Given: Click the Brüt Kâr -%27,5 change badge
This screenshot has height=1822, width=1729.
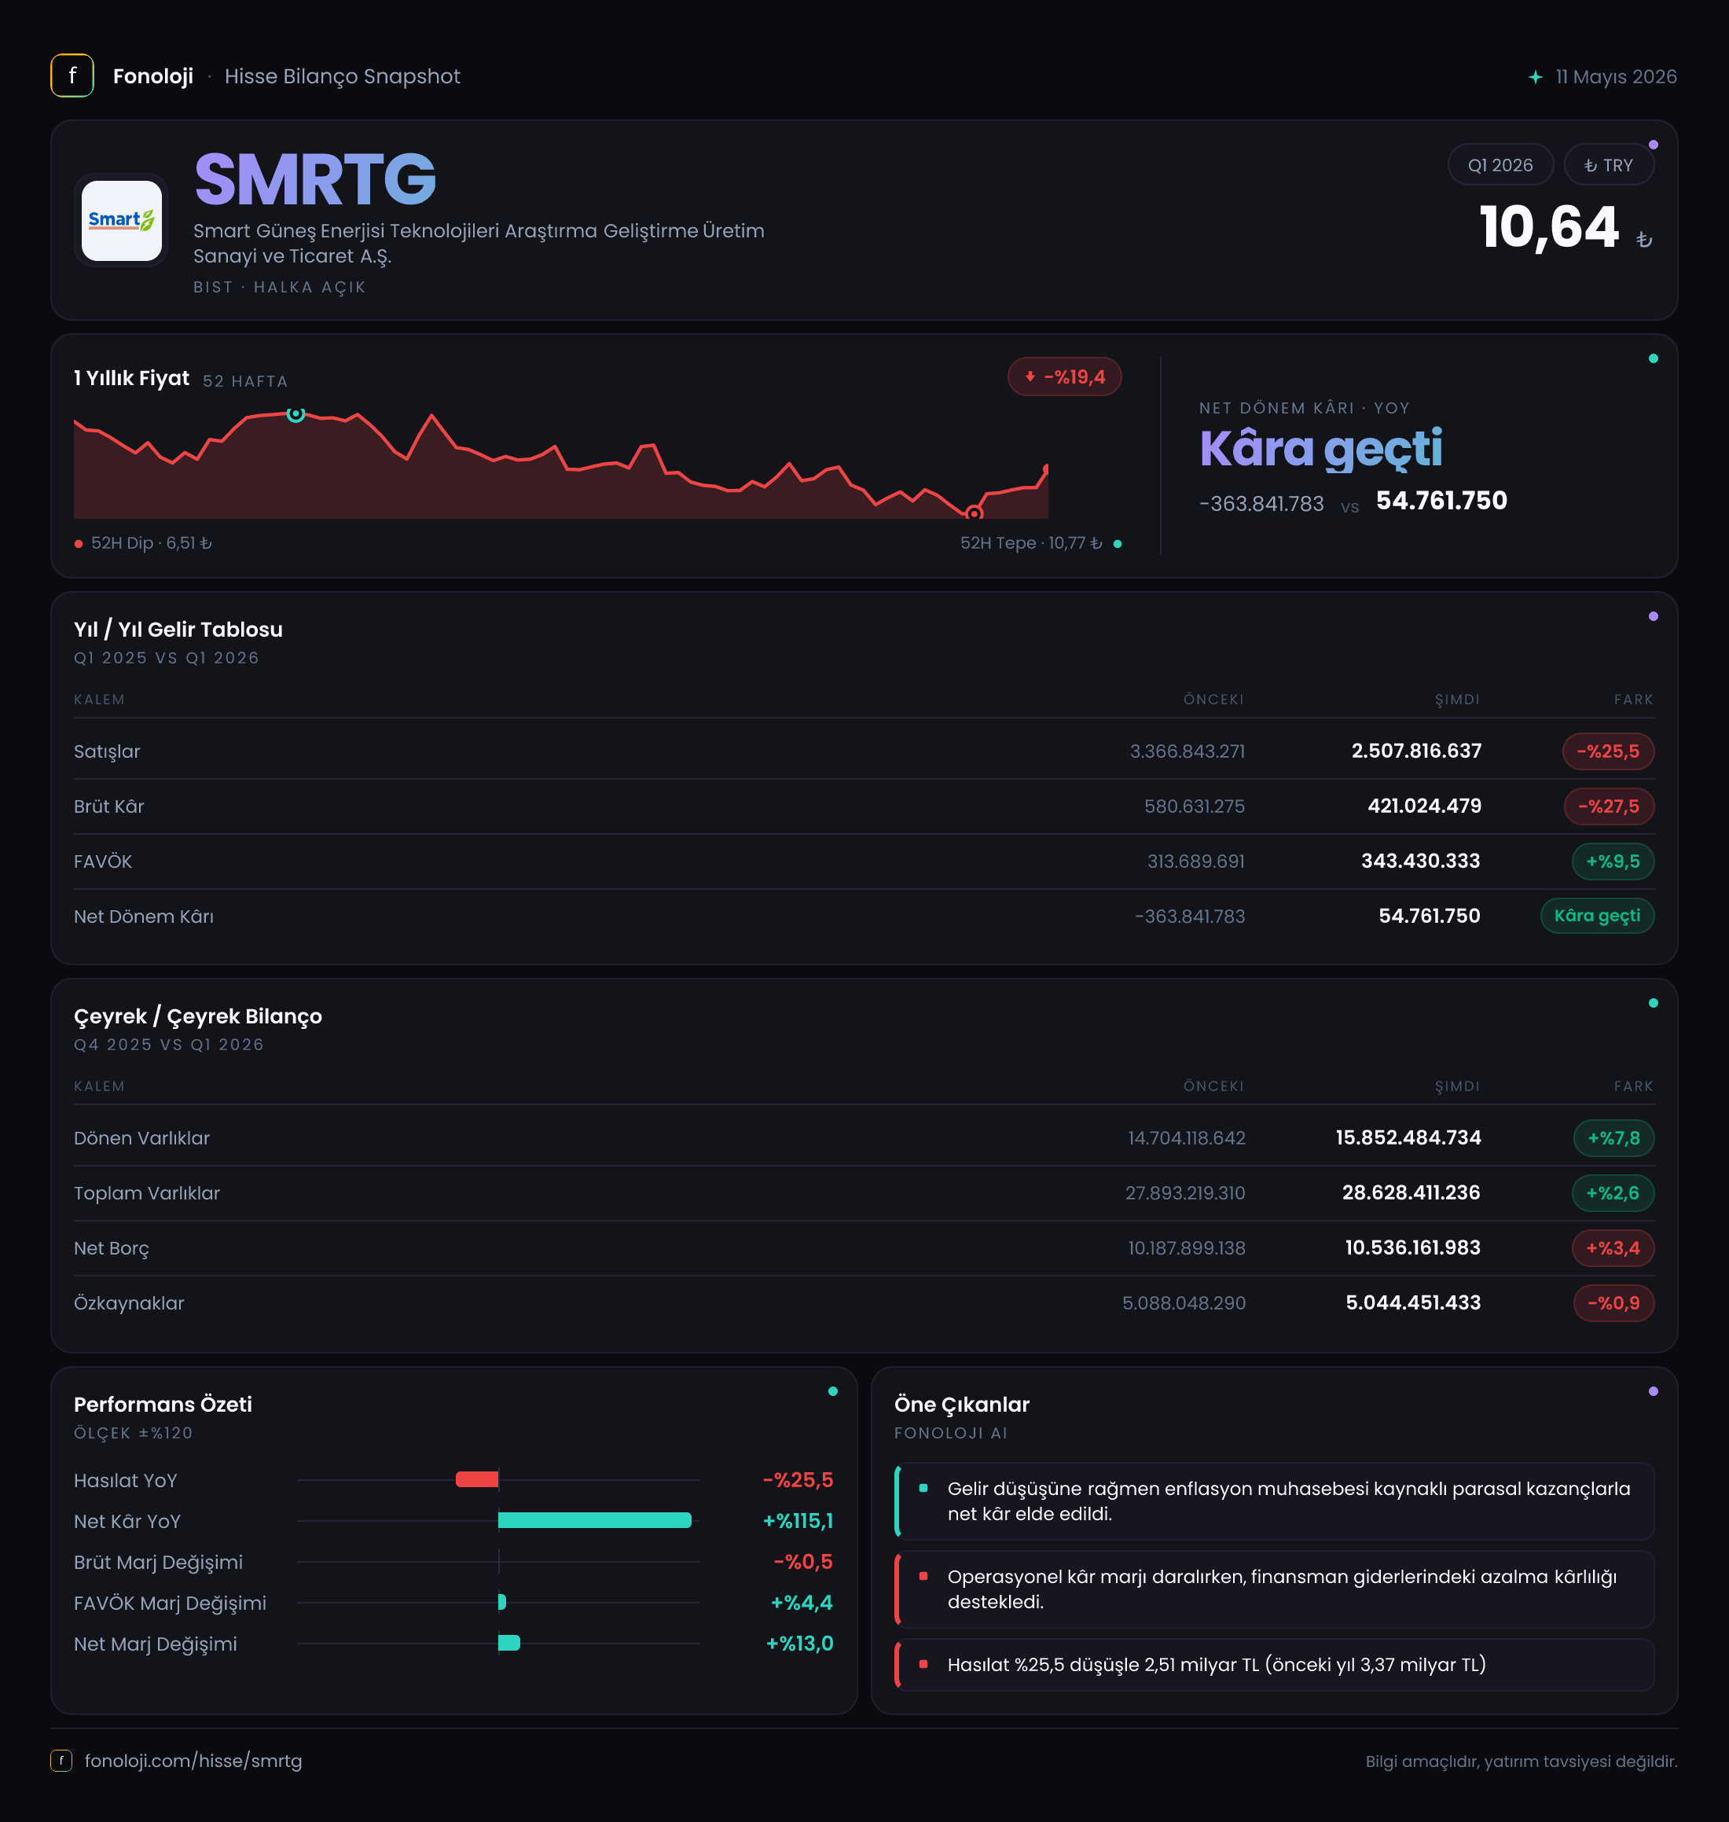Looking at the screenshot, I should 1610,806.
